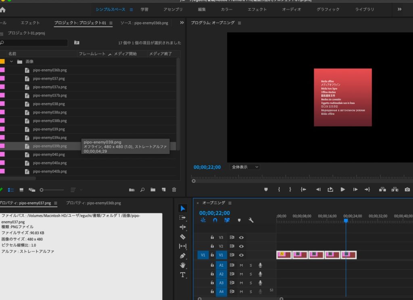Select the Razor tool
This screenshot has height=300, width=413.
tap(183, 237)
